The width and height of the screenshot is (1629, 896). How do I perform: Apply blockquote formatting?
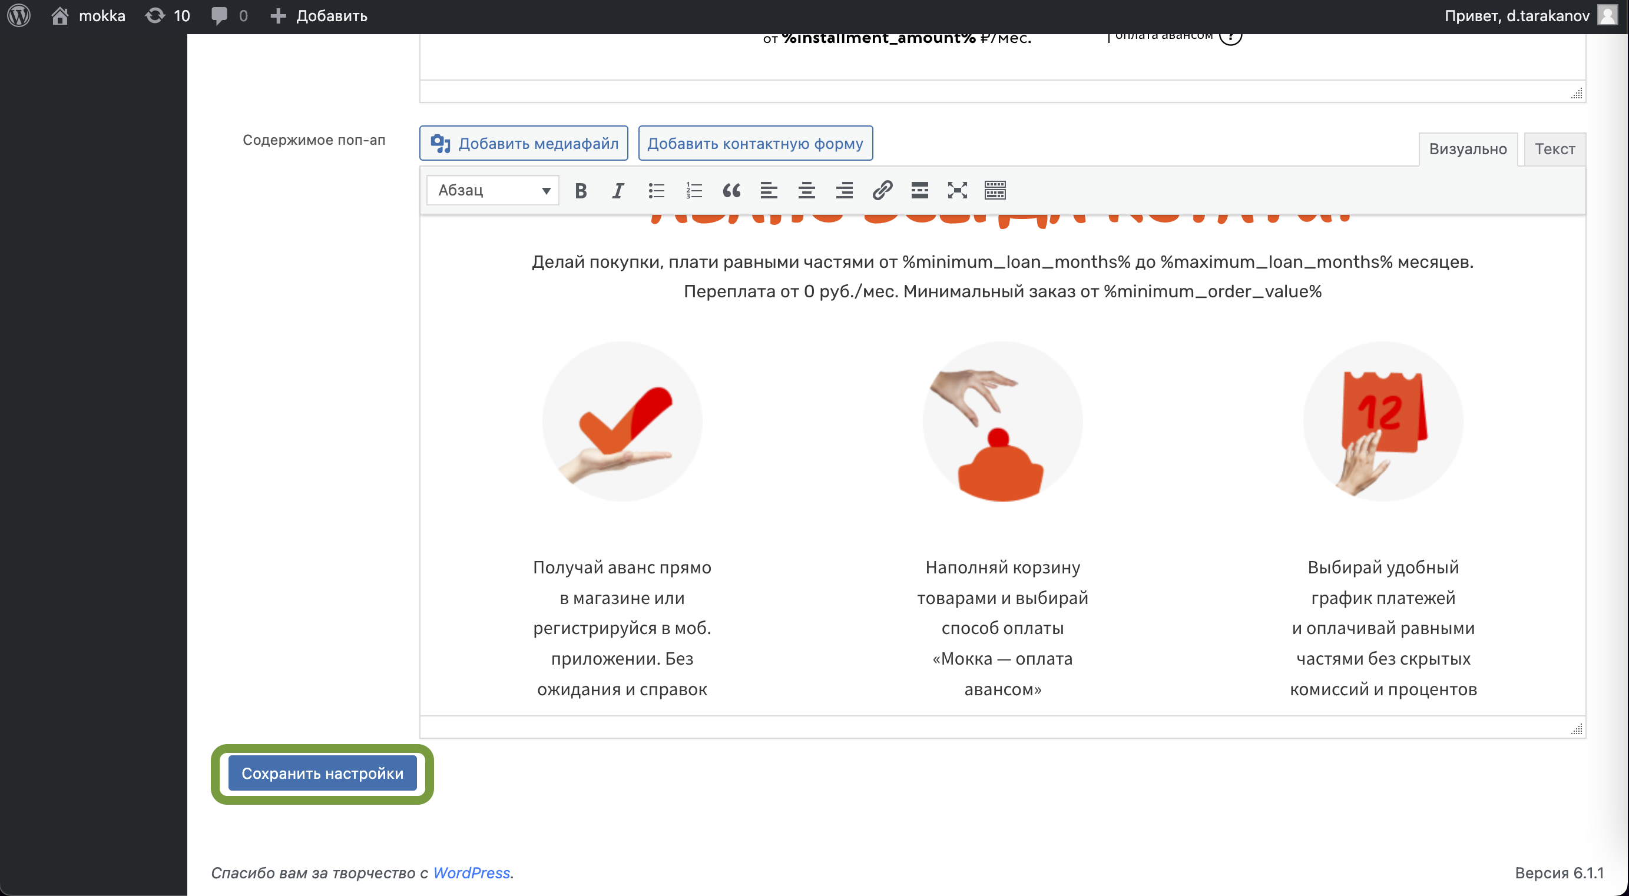731,190
